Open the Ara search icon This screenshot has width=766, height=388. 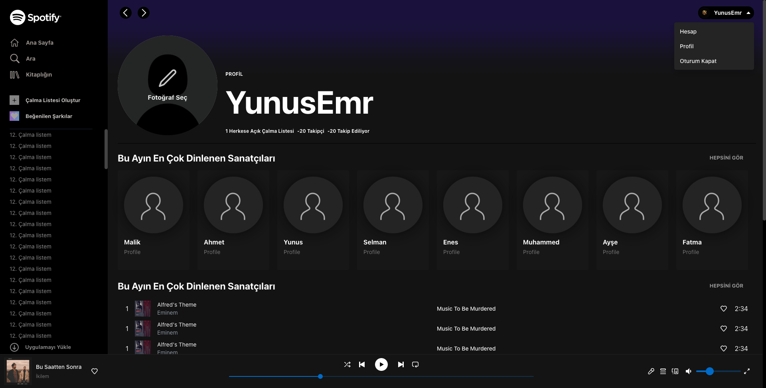click(15, 59)
